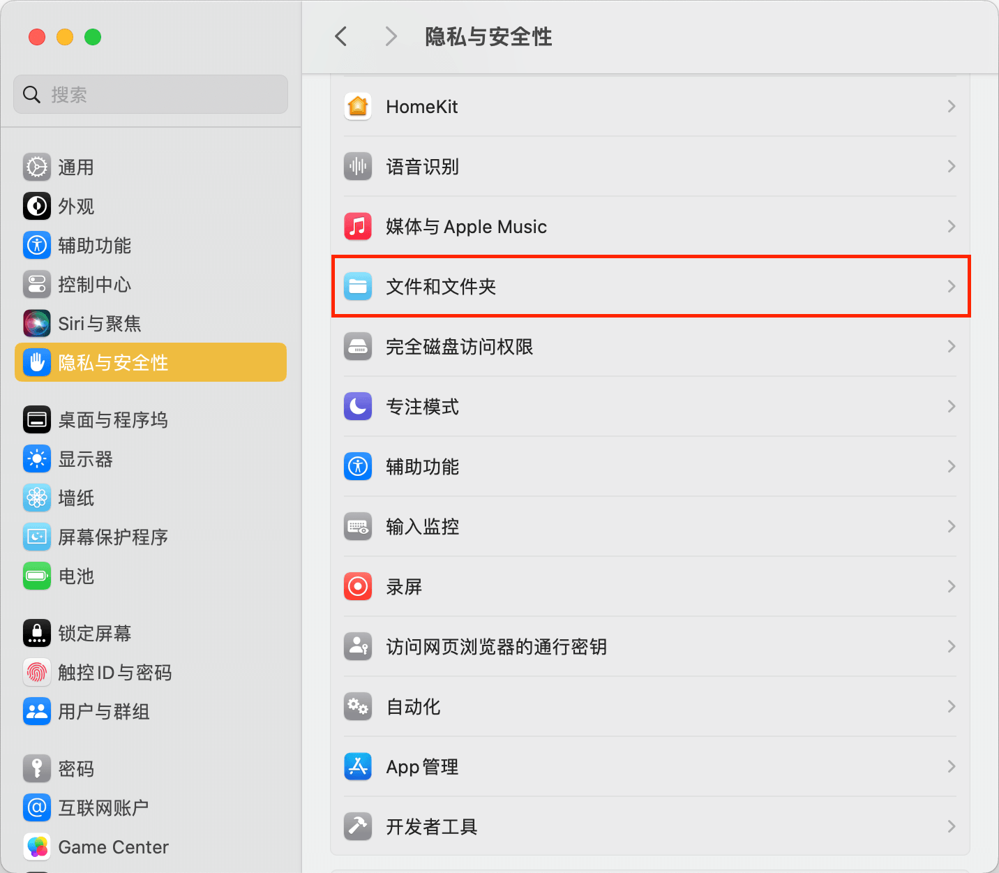The width and height of the screenshot is (999, 873).
Task: Expand the 完全磁盘访问权限 row chevron
Action: click(952, 347)
